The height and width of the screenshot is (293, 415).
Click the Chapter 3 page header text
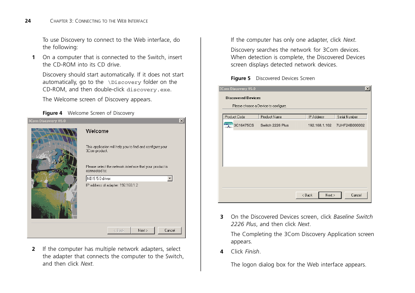click(99, 21)
